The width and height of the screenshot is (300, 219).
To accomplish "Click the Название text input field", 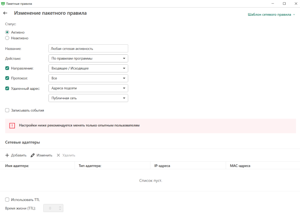I will (x=88, y=48).
